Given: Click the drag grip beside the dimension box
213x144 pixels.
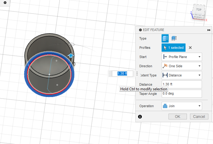Looking at the screenshot, I should tap(110, 74).
